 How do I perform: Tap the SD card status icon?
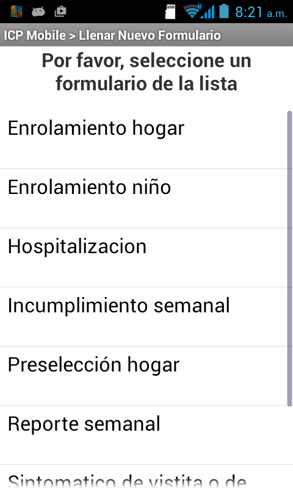click(x=170, y=12)
